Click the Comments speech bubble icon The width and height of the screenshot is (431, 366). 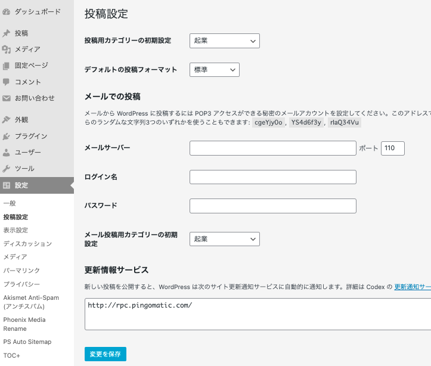coord(7,82)
